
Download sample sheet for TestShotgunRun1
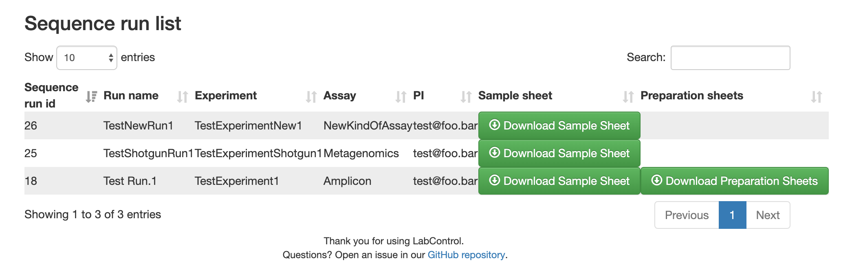[x=559, y=153]
